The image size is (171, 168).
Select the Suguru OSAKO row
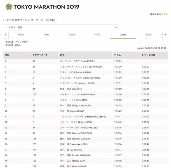[x=85, y=111]
